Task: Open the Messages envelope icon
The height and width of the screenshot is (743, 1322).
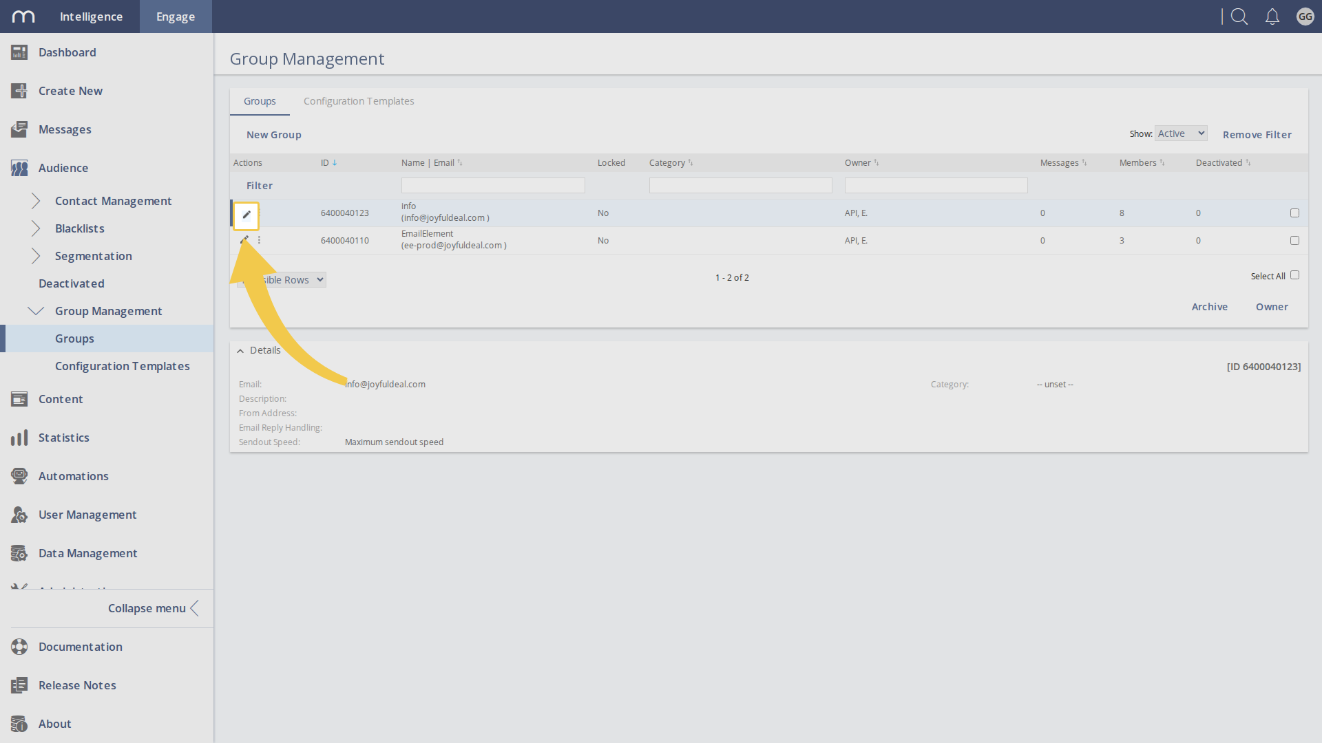Action: click(x=19, y=129)
